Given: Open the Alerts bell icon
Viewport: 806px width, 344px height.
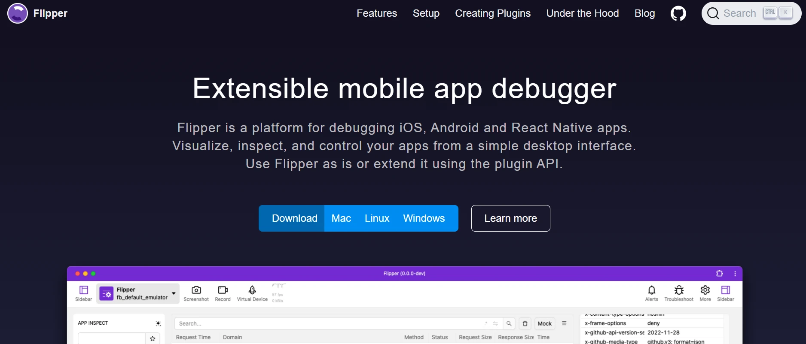Looking at the screenshot, I should point(651,290).
